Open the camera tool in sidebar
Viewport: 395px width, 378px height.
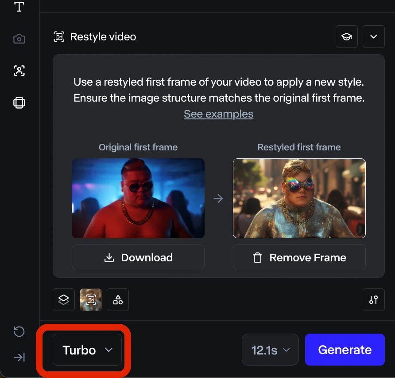19,39
